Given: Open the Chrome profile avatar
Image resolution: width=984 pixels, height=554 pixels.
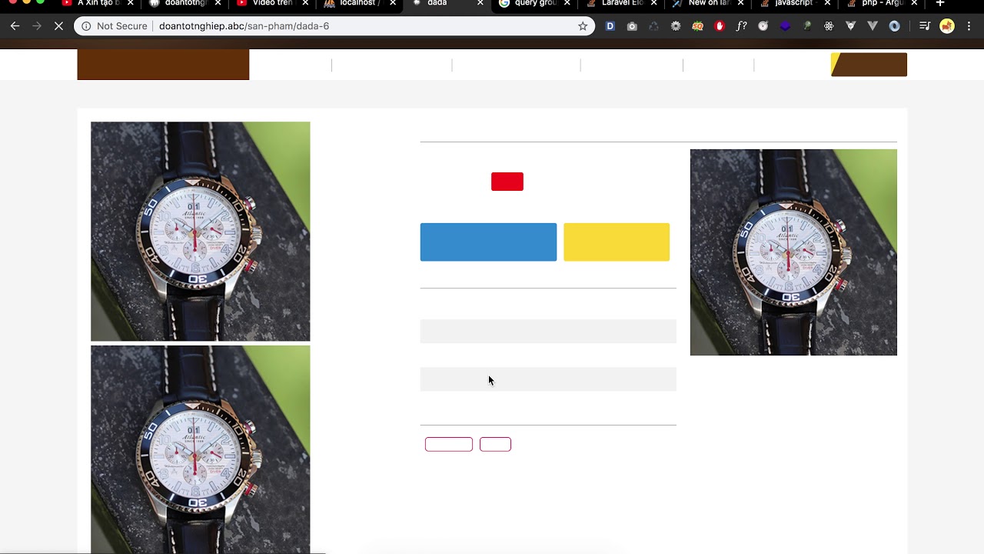Looking at the screenshot, I should [947, 26].
